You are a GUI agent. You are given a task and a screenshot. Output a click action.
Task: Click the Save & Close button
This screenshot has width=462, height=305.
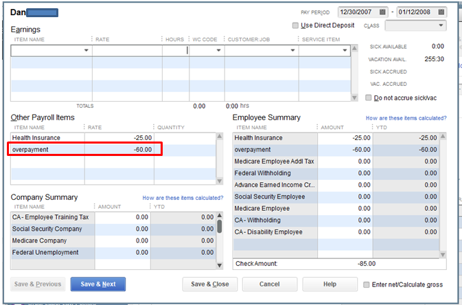(x=210, y=284)
